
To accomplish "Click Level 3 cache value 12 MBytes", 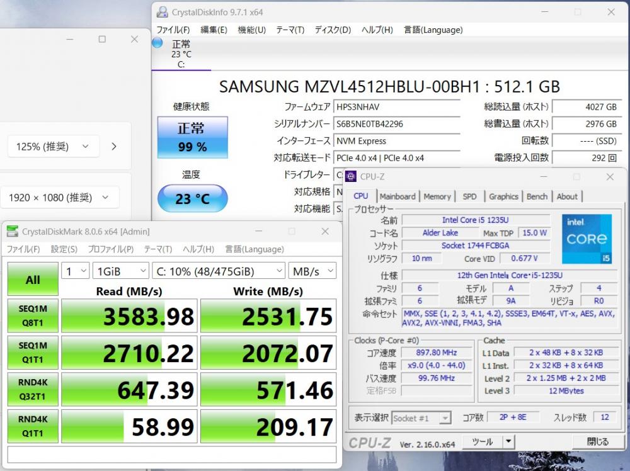I will pyautogui.click(x=566, y=390).
